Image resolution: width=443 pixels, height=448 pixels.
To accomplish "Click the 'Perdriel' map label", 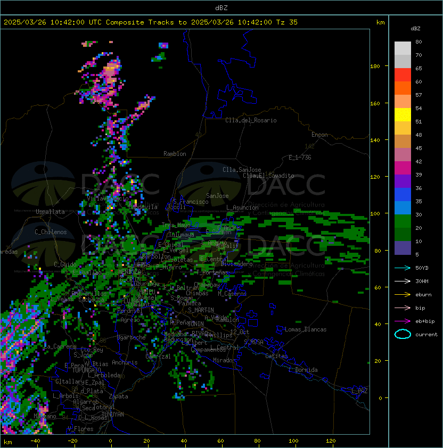I will click(x=130, y=311).
